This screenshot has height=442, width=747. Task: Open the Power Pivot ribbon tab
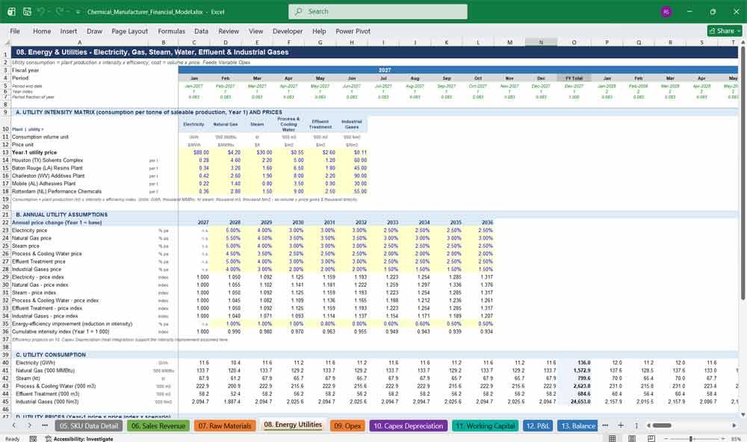tap(353, 31)
